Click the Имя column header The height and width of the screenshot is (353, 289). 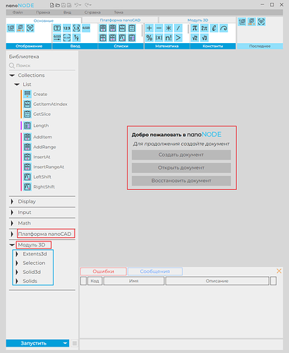coord(134,281)
